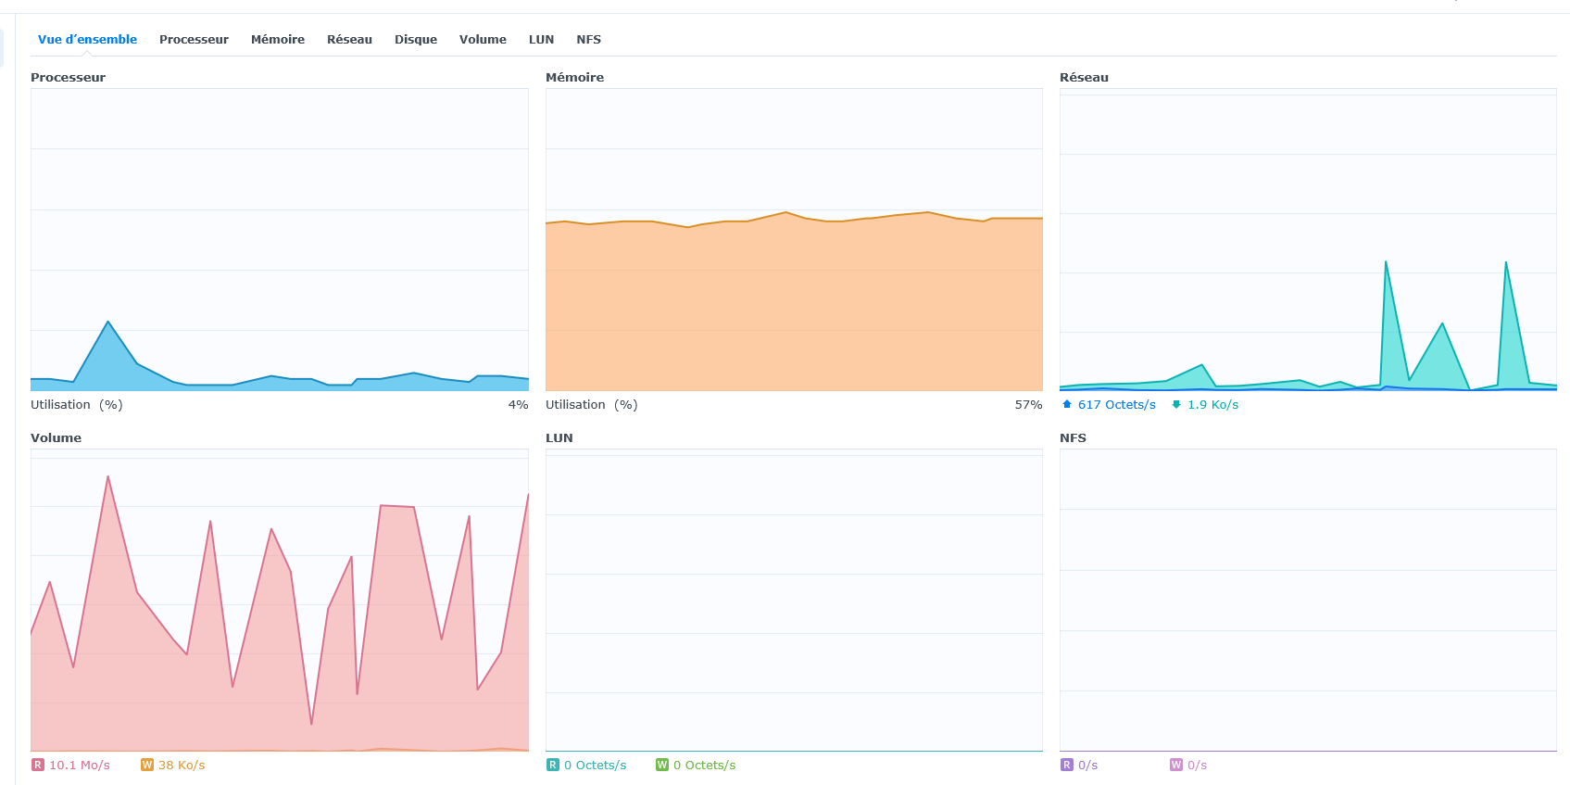1570x785 pixels.
Task: Select the Vue d'ensemble tab
Action: (87, 40)
